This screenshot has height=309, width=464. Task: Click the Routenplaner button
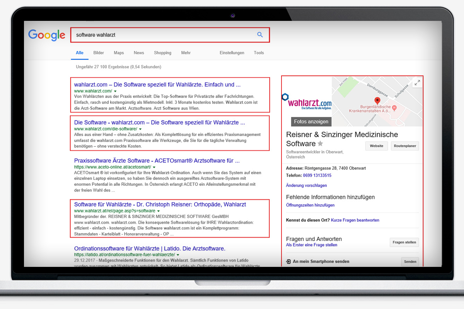[405, 146]
